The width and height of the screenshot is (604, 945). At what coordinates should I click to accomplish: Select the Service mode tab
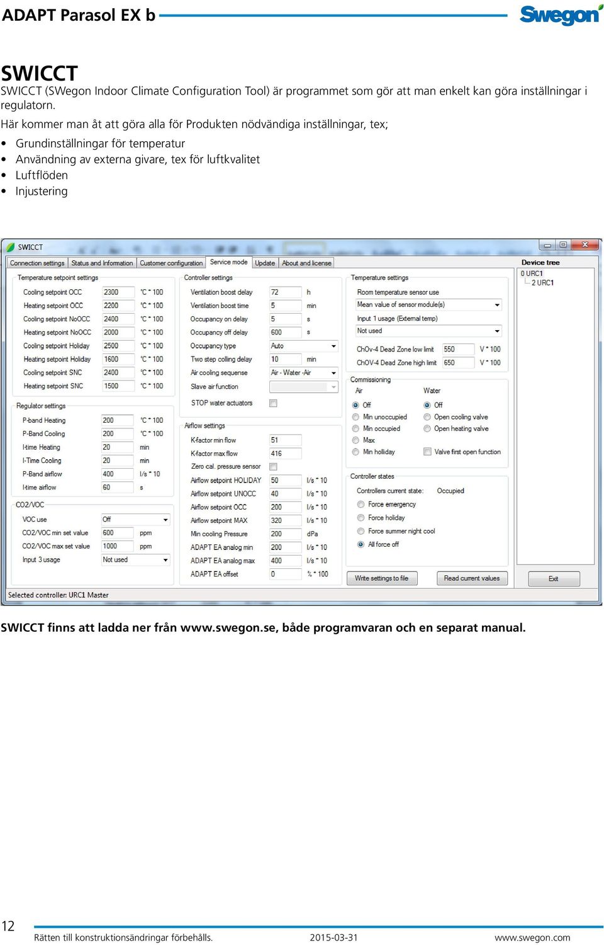pos(228,262)
